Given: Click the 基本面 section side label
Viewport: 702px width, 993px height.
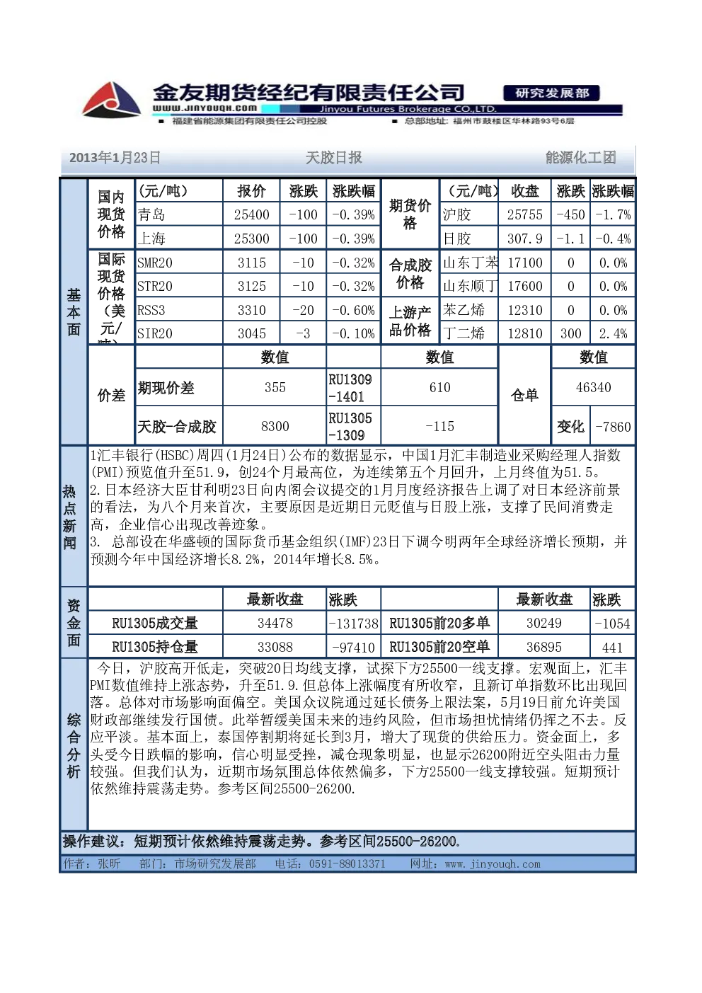Looking at the screenshot, I should pyautogui.click(x=74, y=312).
